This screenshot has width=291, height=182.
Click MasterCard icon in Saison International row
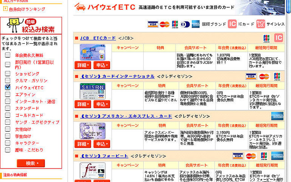264,76
